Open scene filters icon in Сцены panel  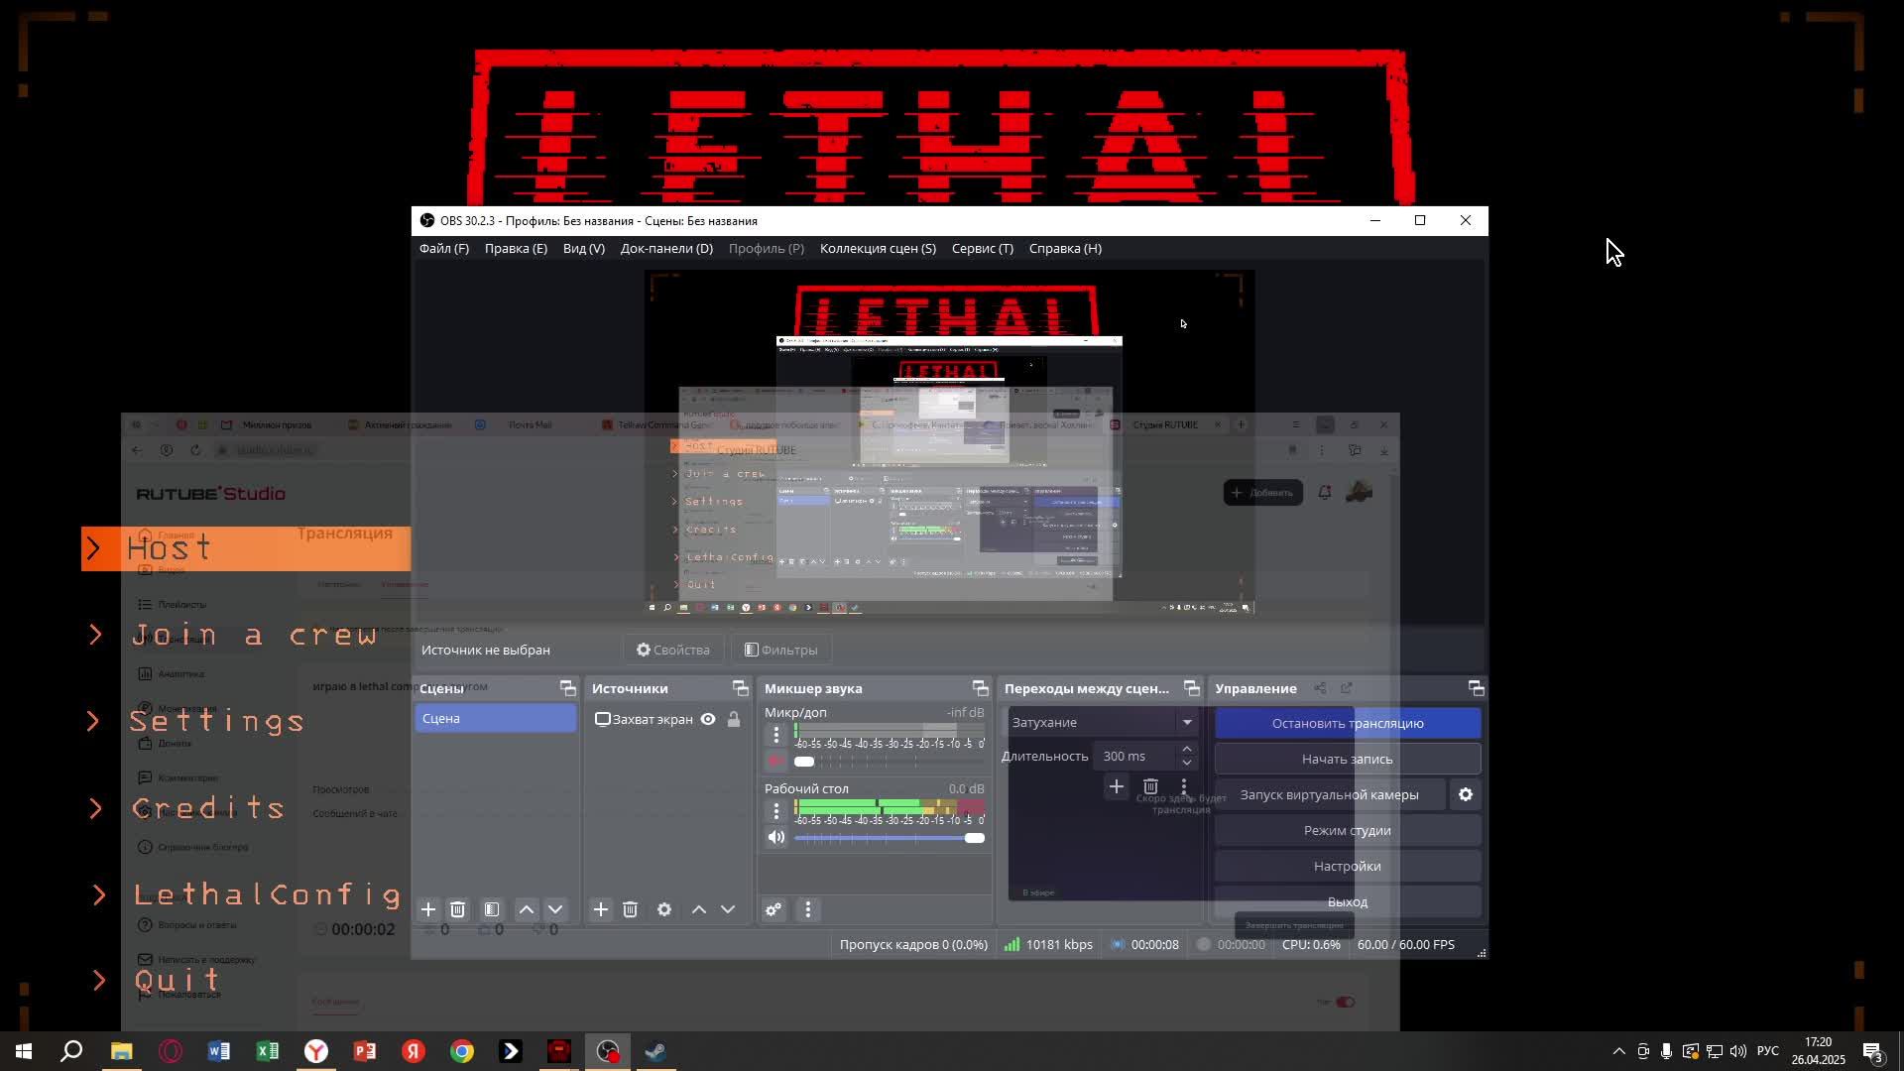point(492,909)
